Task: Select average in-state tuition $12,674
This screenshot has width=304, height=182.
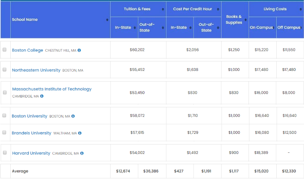Action: [x=123, y=171]
